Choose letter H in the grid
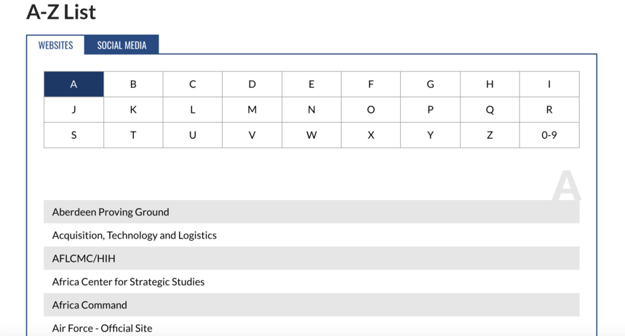 [x=490, y=84]
